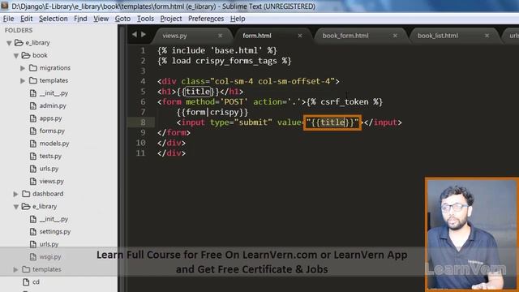Open the Project menu
Image resolution: width=519 pixels, height=292 pixels.
click(171, 19)
